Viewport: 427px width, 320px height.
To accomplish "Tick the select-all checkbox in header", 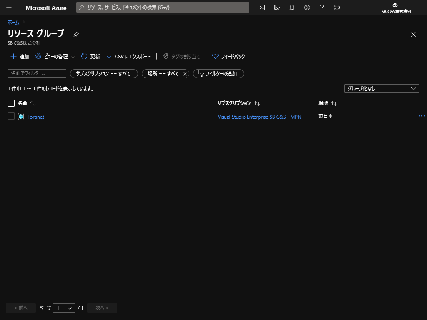I will coord(11,103).
